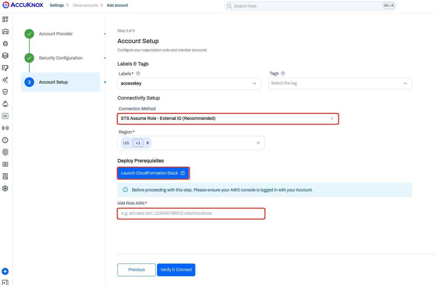This screenshot has height=285, width=436.
Task: Launch CloudFormation Stack
Action: pos(153,173)
